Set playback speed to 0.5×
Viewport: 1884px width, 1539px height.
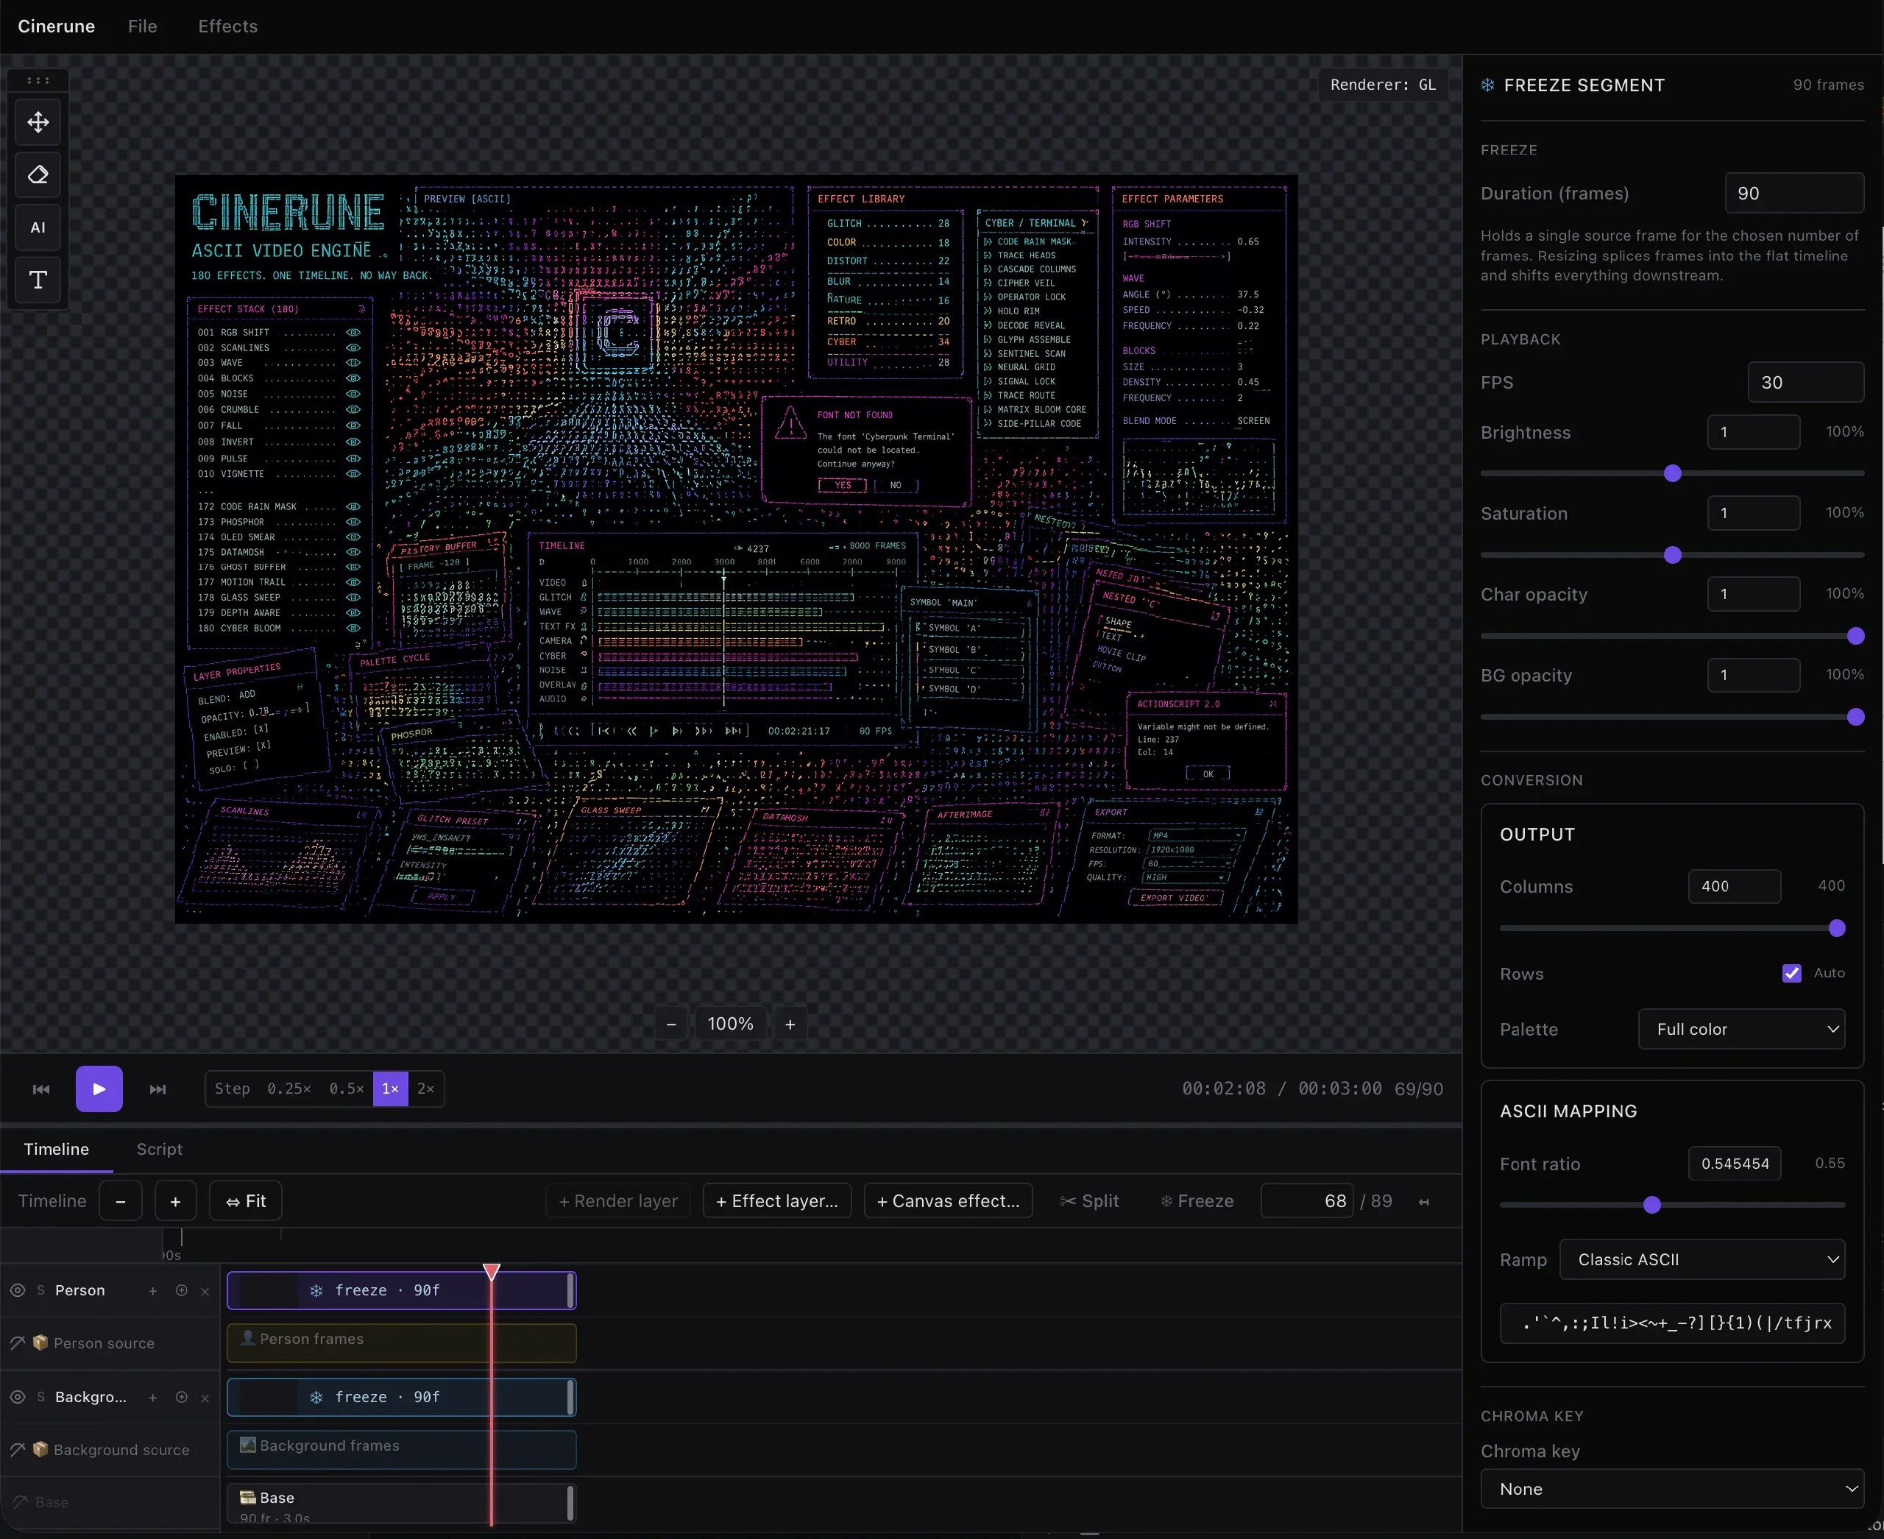[347, 1089]
